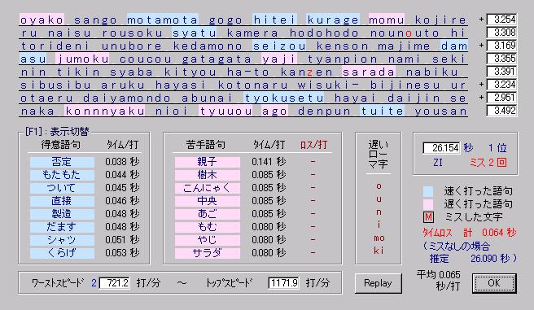Click the worst speed field showing 721.2
Viewport: 534px width, 310px height.
click(114, 283)
